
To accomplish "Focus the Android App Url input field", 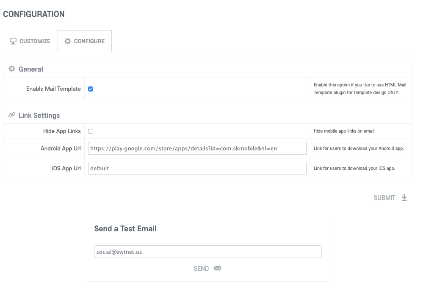I will tap(197, 148).
